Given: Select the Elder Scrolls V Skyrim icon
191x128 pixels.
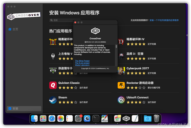Looking at the screenshot, I should 53,56.
